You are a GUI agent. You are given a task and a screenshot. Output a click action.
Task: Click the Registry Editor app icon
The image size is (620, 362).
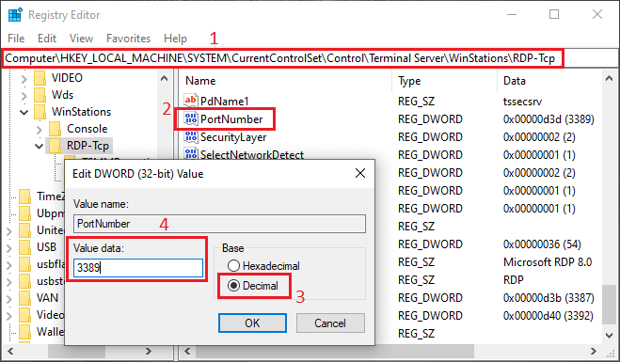(x=15, y=15)
